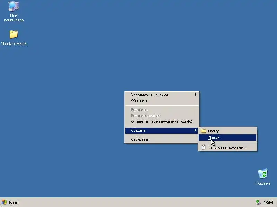The width and height of the screenshot is (277, 207).
Task: Open the Пуск start button
Action: click(x=9, y=203)
